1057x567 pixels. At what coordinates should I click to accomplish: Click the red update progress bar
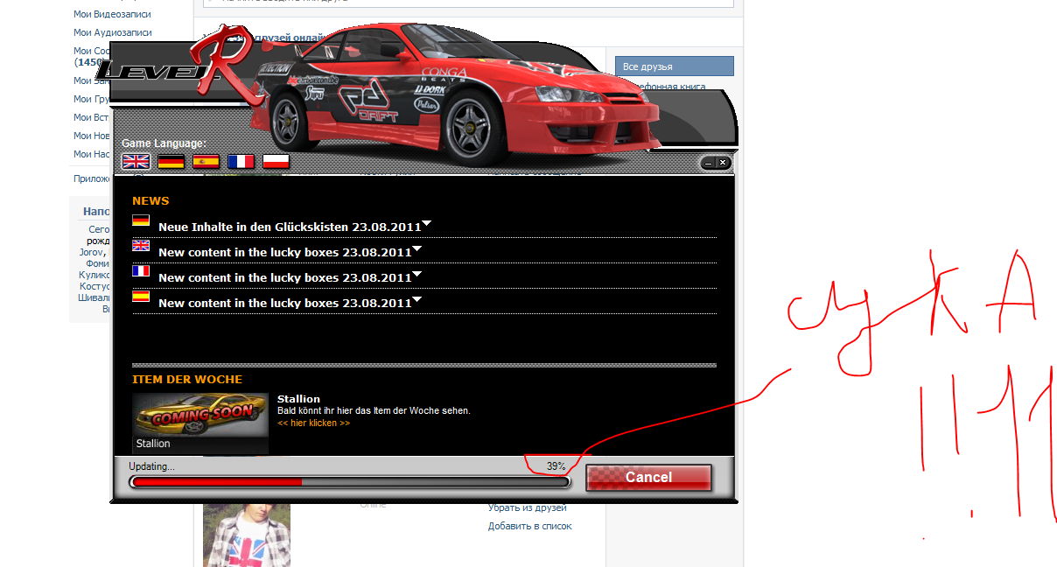pyautogui.click(x=349, y=481)
